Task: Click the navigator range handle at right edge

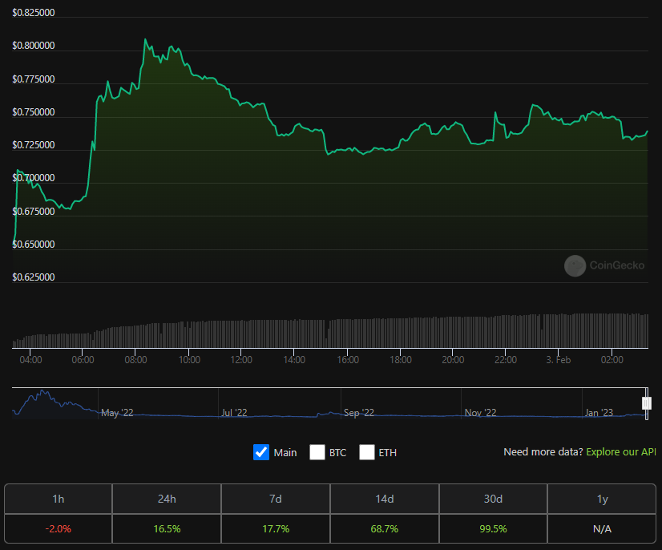Action: point(646,402)
